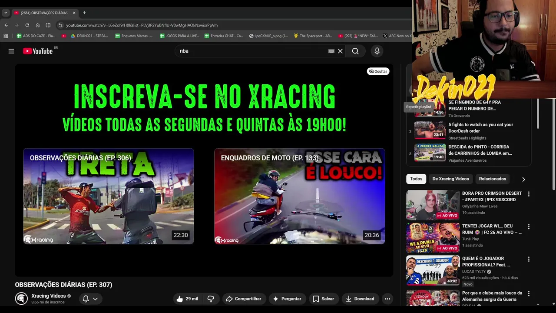Click the browser back arrow

click(x=6, y=25)
